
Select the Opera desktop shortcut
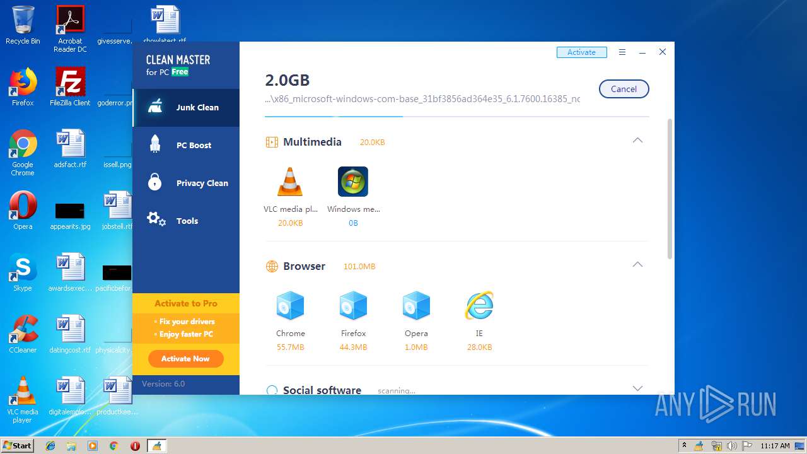[23, 211]
